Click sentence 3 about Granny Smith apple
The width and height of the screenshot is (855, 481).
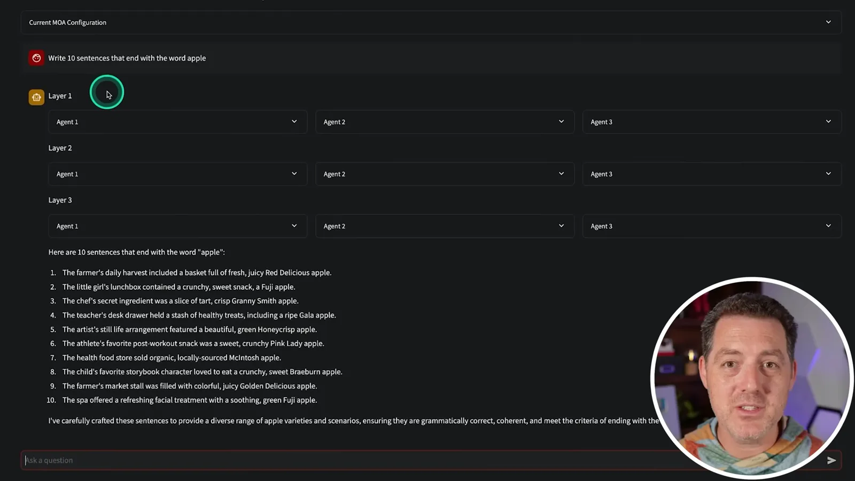click(180, 301)
